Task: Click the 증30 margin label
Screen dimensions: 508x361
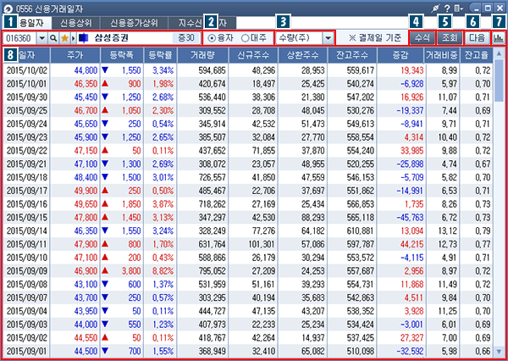Action: (x=186, y=38)
